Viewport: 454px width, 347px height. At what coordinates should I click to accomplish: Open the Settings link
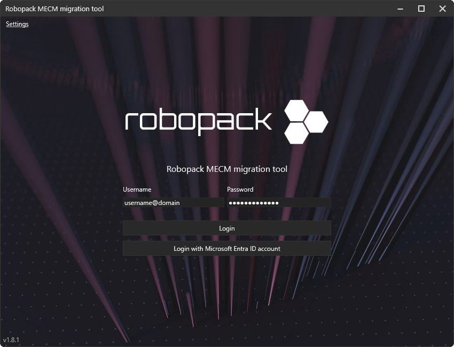17,24
